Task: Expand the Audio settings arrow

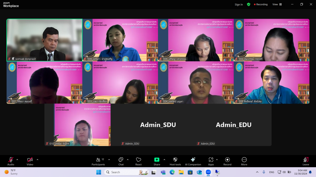Action: click(x=17, y=159)
